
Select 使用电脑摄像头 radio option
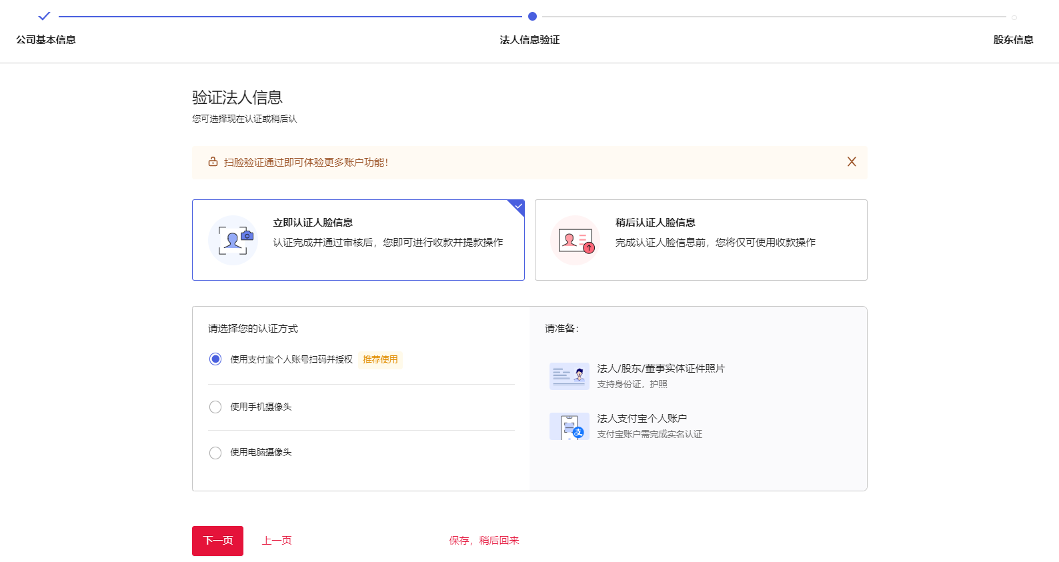point(215,453)
